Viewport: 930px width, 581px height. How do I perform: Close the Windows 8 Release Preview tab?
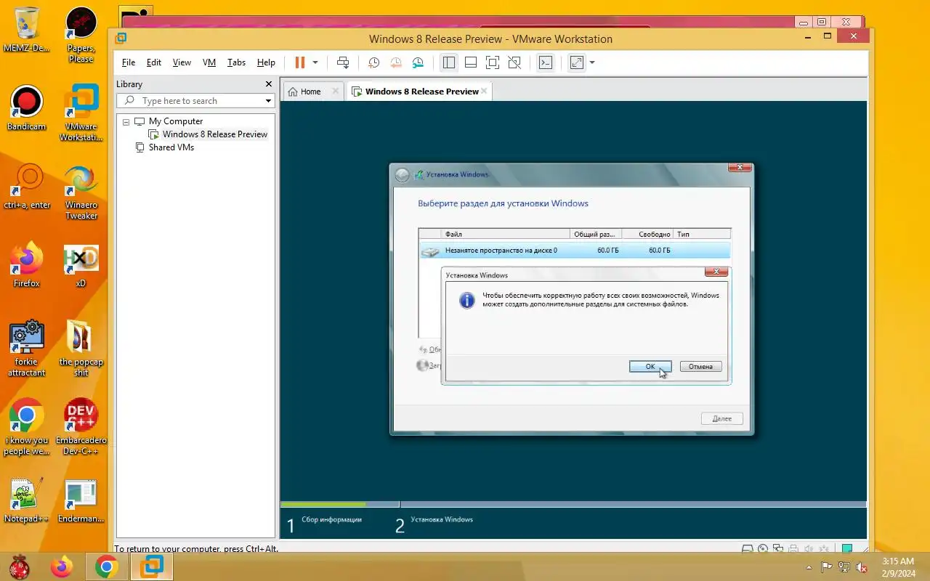(485, 91)
